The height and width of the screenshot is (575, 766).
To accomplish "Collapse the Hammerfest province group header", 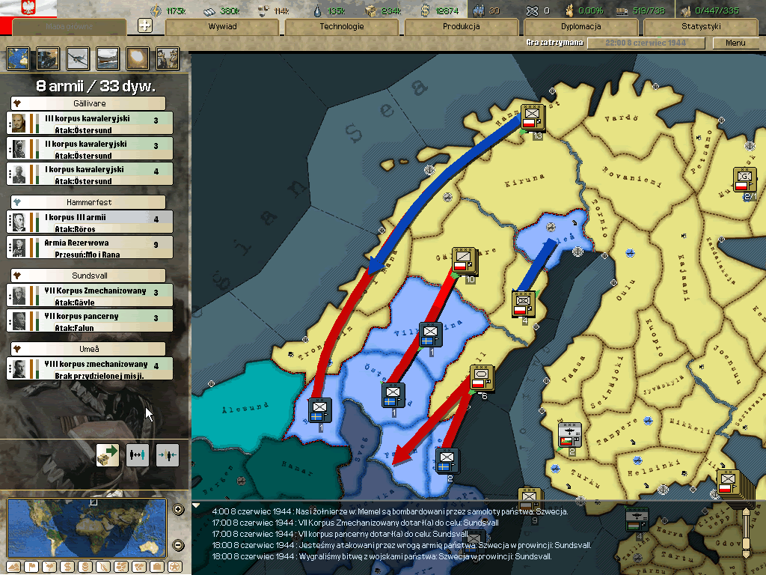I will (88, 202).
